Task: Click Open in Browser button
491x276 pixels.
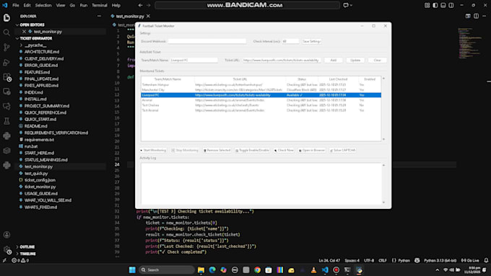Action: pyautogui.click(x=312, y=151)
